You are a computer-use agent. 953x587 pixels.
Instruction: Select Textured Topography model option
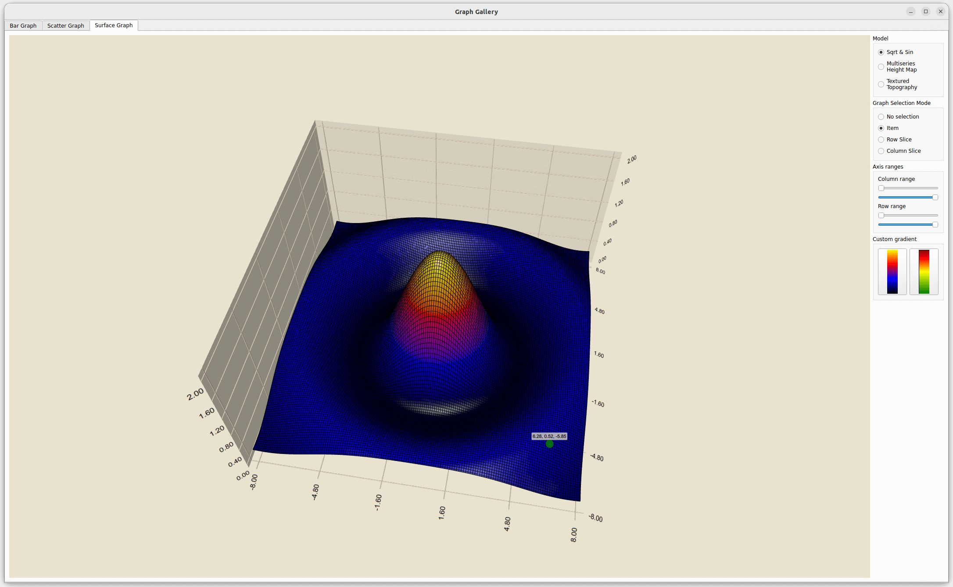[881, 84]
